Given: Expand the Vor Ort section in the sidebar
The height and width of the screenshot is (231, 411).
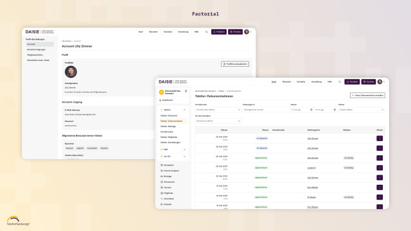Looking at the screenshot, I should (x=184, y=157).
